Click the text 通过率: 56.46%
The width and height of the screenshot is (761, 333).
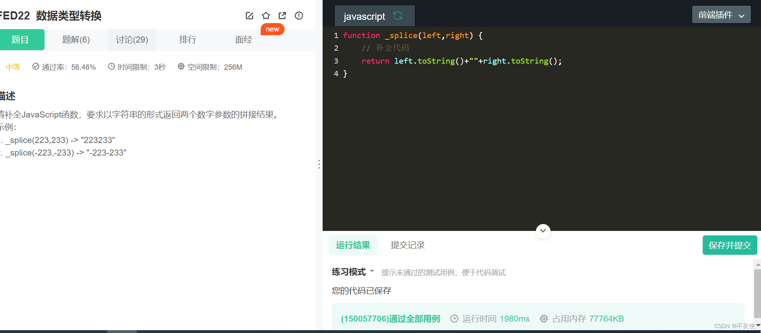pyautogui.click(x=69, y=67)
